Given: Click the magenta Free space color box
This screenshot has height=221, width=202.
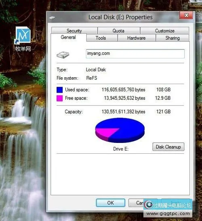Looking at the screenshot, I should point(59,98).
